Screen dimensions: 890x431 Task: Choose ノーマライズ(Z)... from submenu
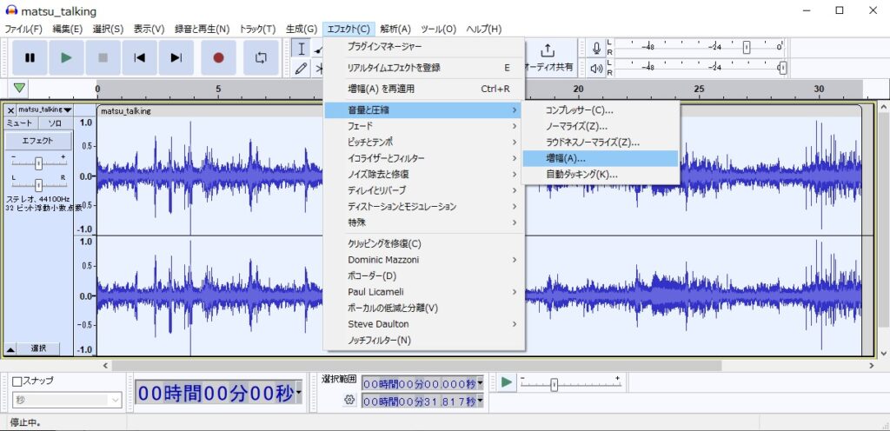[x=601, y=126]
